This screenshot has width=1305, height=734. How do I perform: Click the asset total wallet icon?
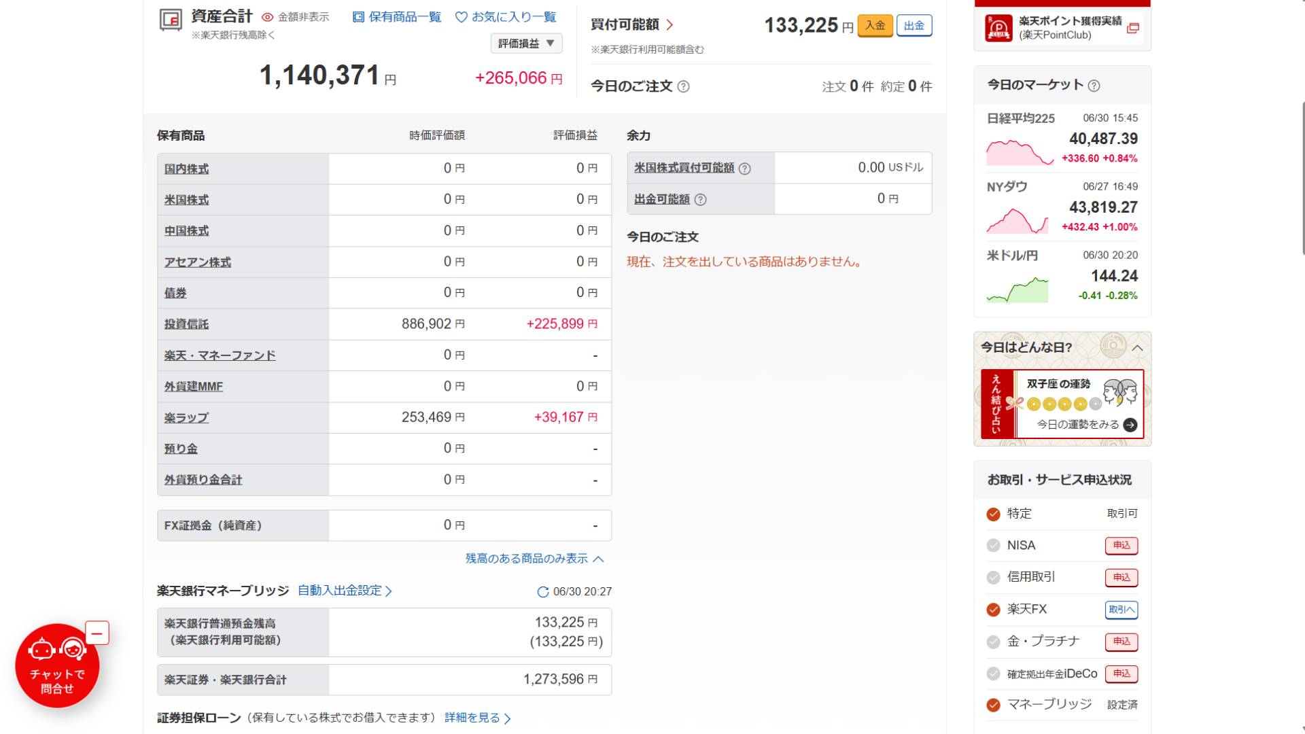[x=171, y=20]
